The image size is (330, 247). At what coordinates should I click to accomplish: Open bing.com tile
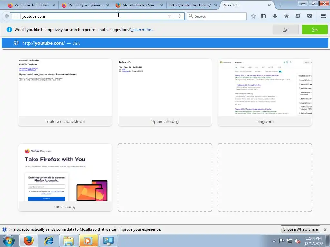click(265, 92)
